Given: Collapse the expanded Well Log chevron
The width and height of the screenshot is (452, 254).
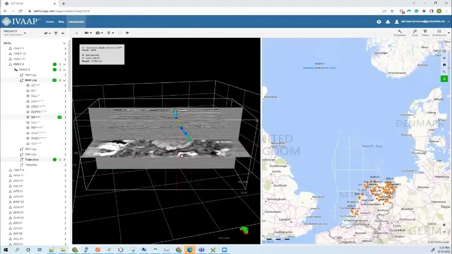Looking at the screenshot, I should click(64, 80).
